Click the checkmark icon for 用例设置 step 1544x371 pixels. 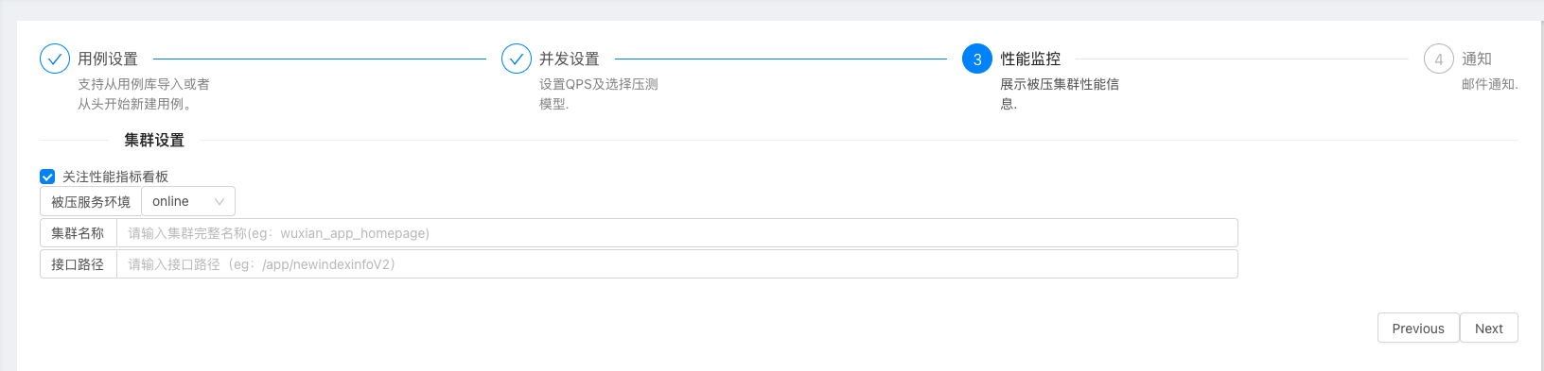pos(55,59)
